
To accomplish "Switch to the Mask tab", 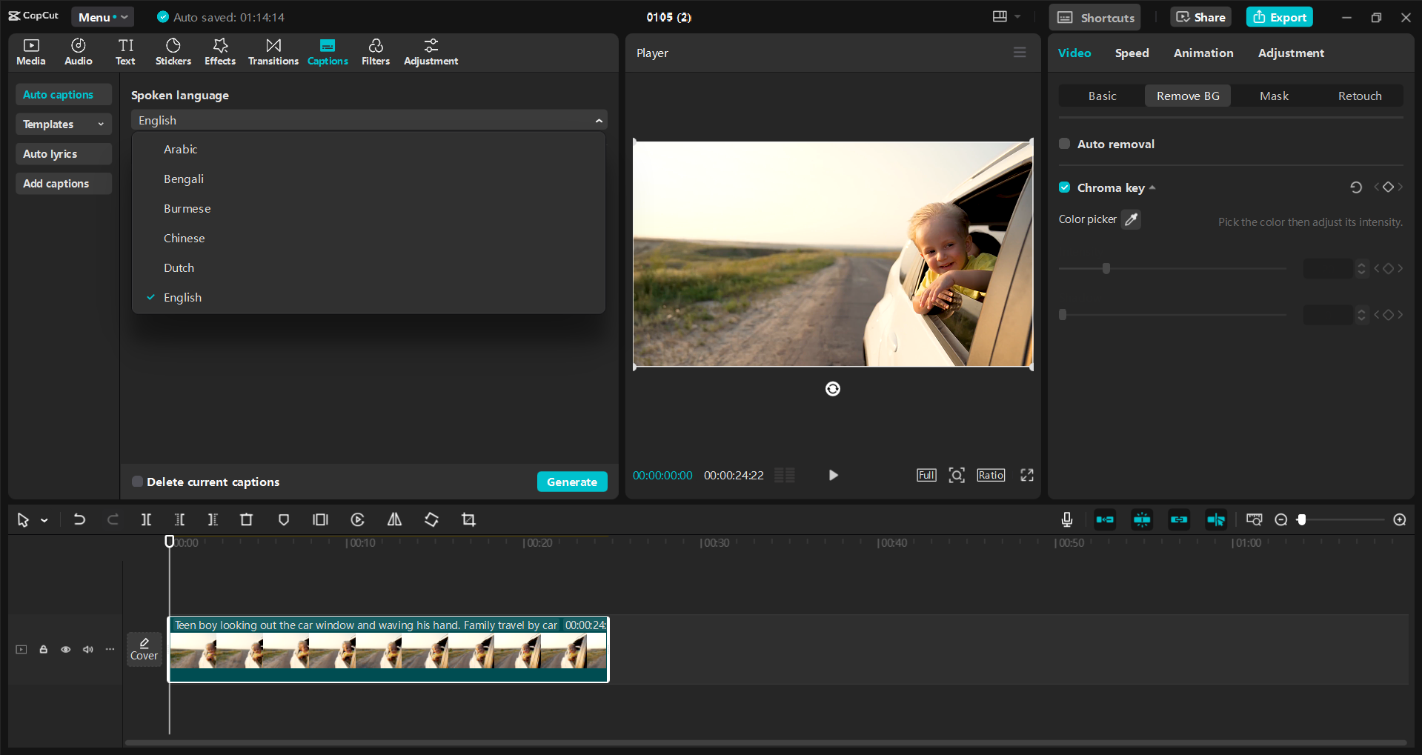I will point(1273,96).
